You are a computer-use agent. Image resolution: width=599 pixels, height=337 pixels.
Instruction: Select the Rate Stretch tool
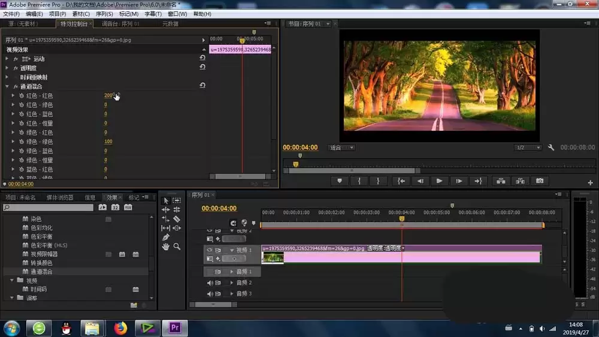166,219
